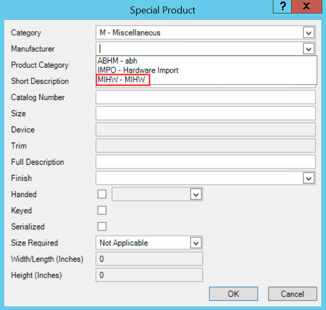Collapse the Manufacturer dropdown arrow
This screenshot has height=310, width=326.
pyautogui.click(x=308, y=49)
